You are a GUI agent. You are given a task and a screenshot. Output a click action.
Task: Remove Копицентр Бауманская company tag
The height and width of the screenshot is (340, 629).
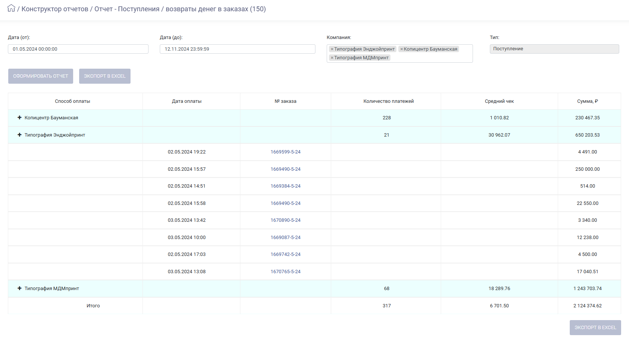(x=401, y=49)
